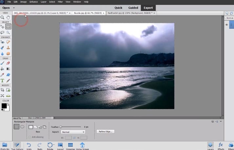Expand the Open button dropdown arrow
The image size is (234, 150).
click(14, 8)
